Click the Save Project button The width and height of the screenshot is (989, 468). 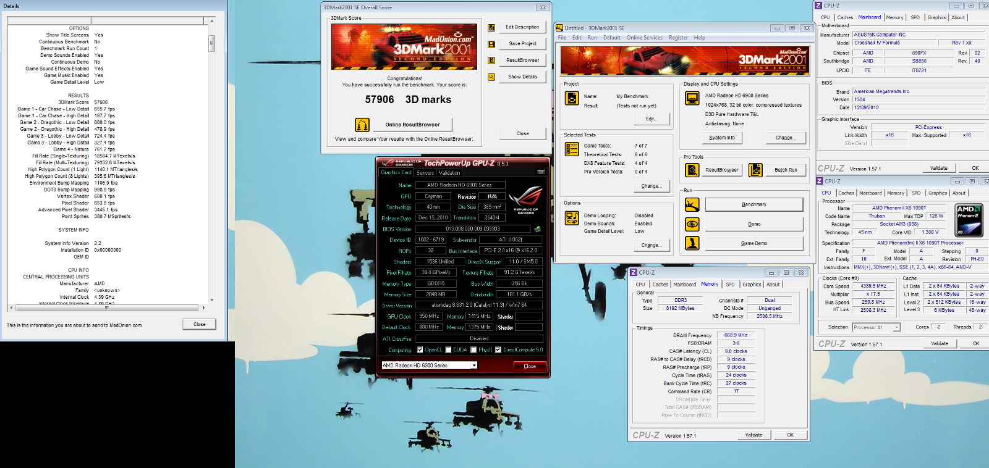click(x=522, y=44)
